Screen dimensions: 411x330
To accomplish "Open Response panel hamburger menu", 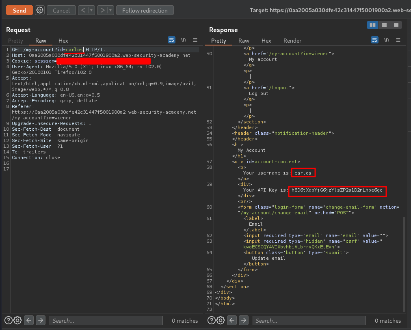I will point(398,40).
